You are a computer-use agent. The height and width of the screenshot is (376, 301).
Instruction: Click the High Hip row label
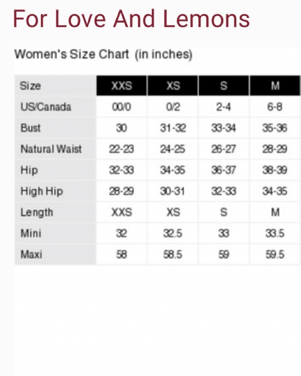[x=42, y=191]
